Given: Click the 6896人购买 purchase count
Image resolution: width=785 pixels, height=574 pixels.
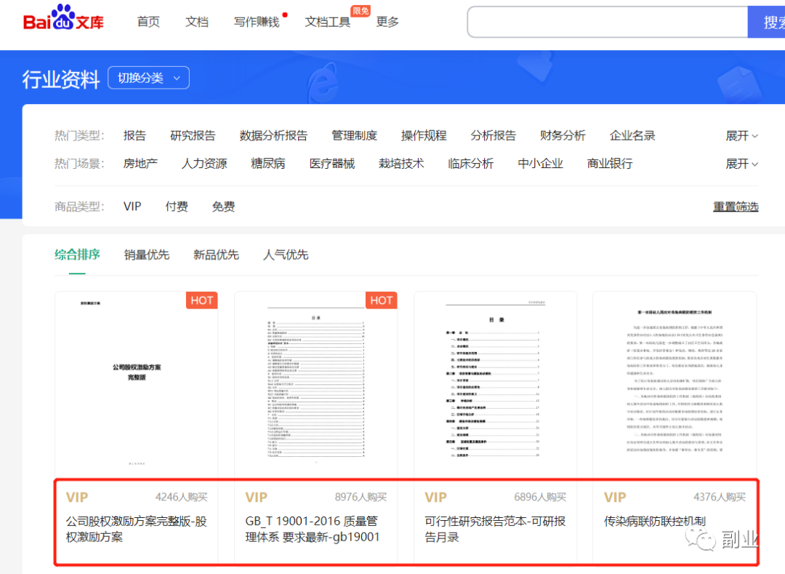Looking at the screenshot, I should point(540,497).
